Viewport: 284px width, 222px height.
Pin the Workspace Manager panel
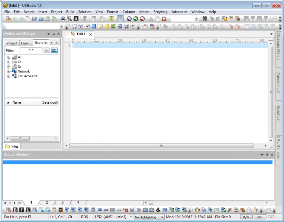point(53,34)
